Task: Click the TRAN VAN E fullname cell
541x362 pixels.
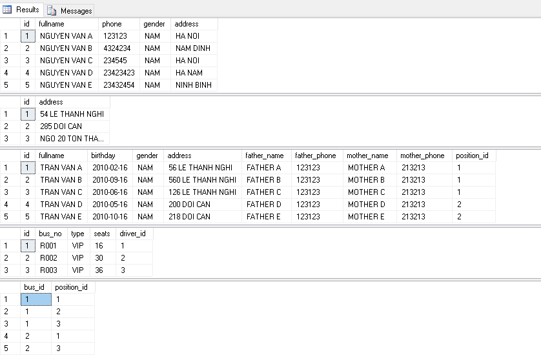Action: point(61,217)
